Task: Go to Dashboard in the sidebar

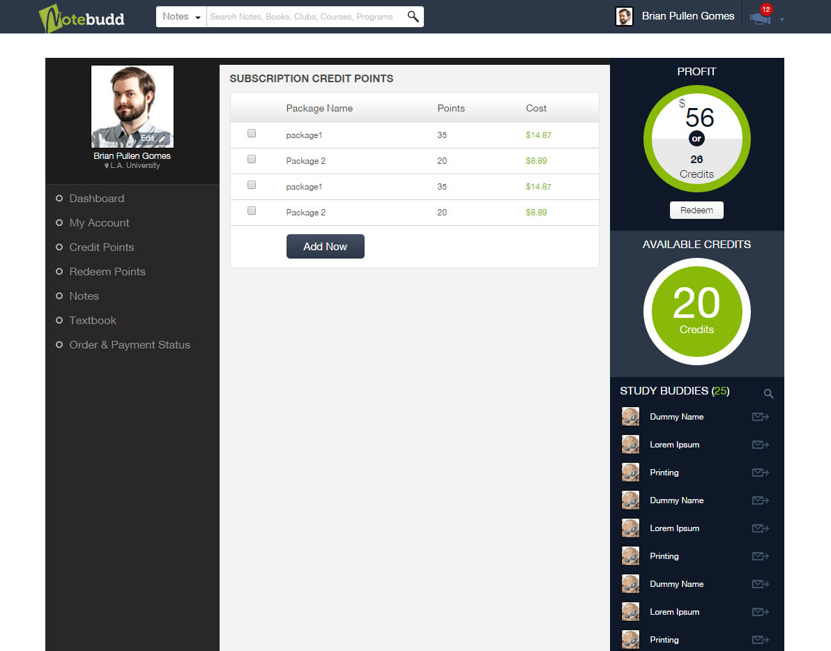Action: 96,199
